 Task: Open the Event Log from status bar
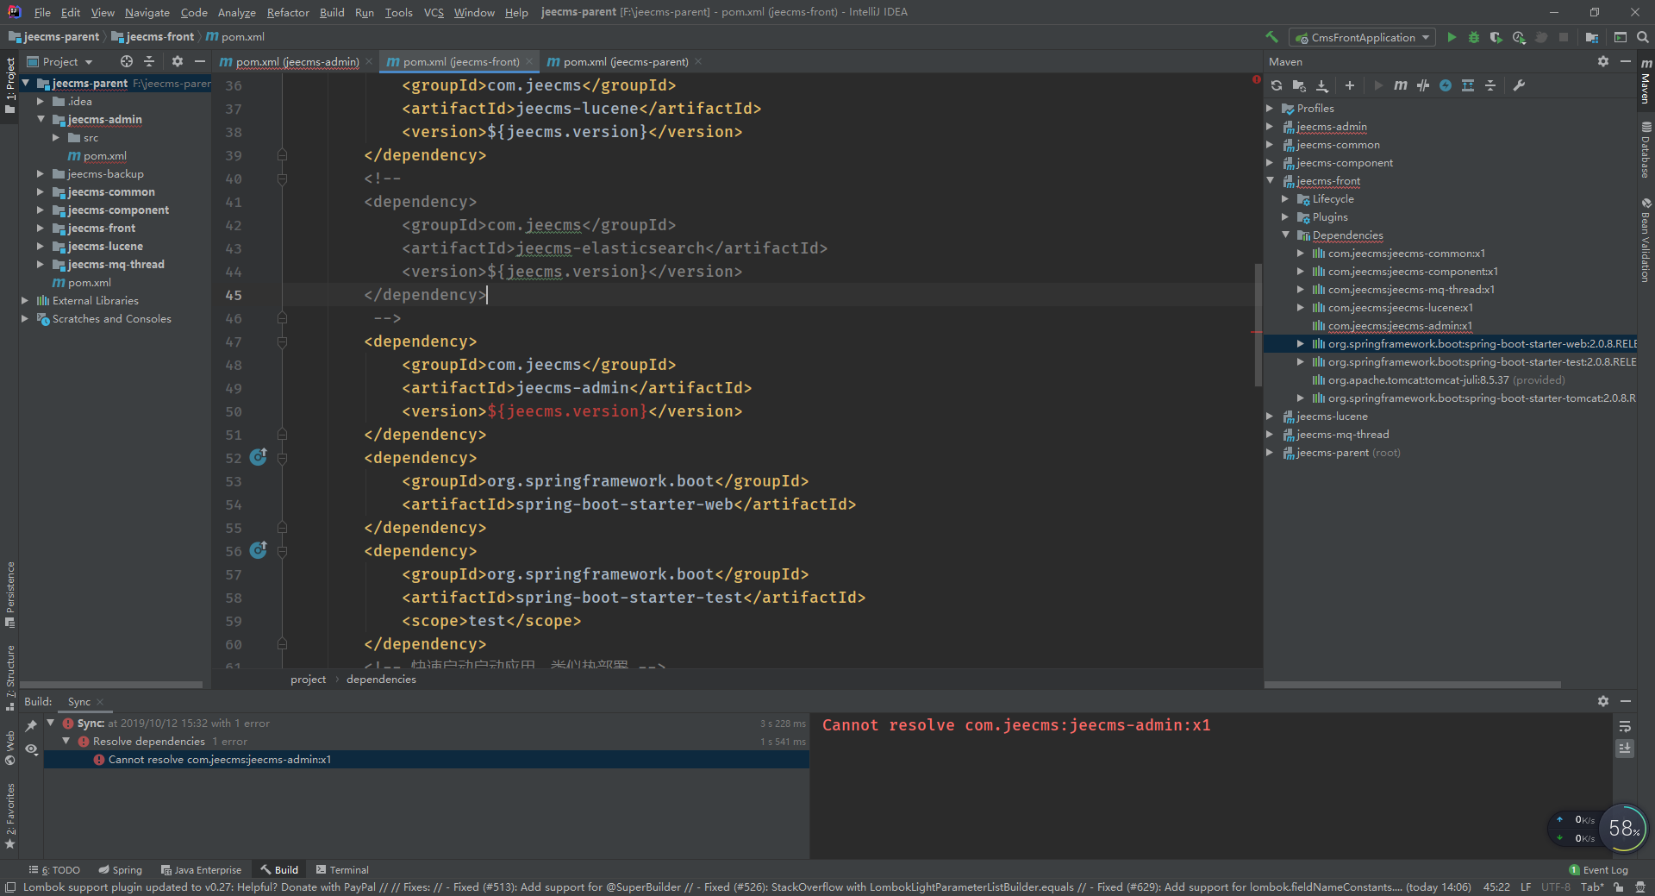pyautogui.click(x=1599, y=870)
